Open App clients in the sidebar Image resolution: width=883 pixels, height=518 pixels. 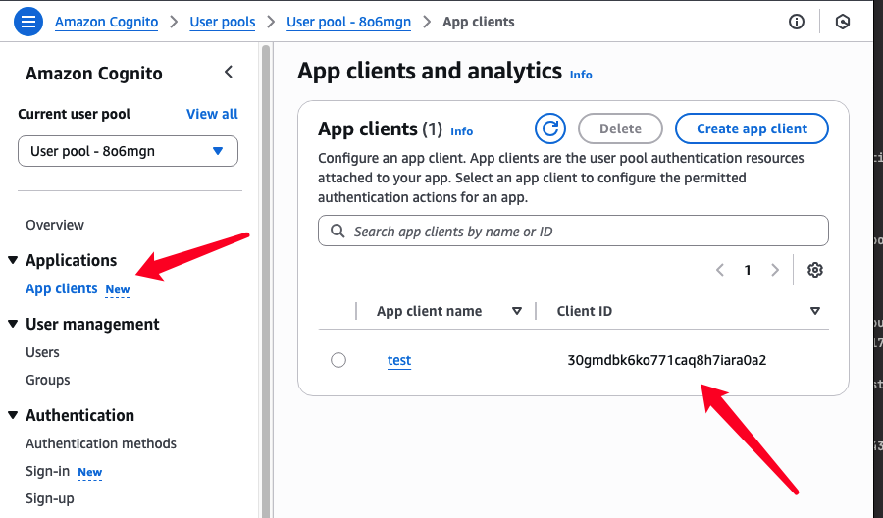tap(62, 288)
